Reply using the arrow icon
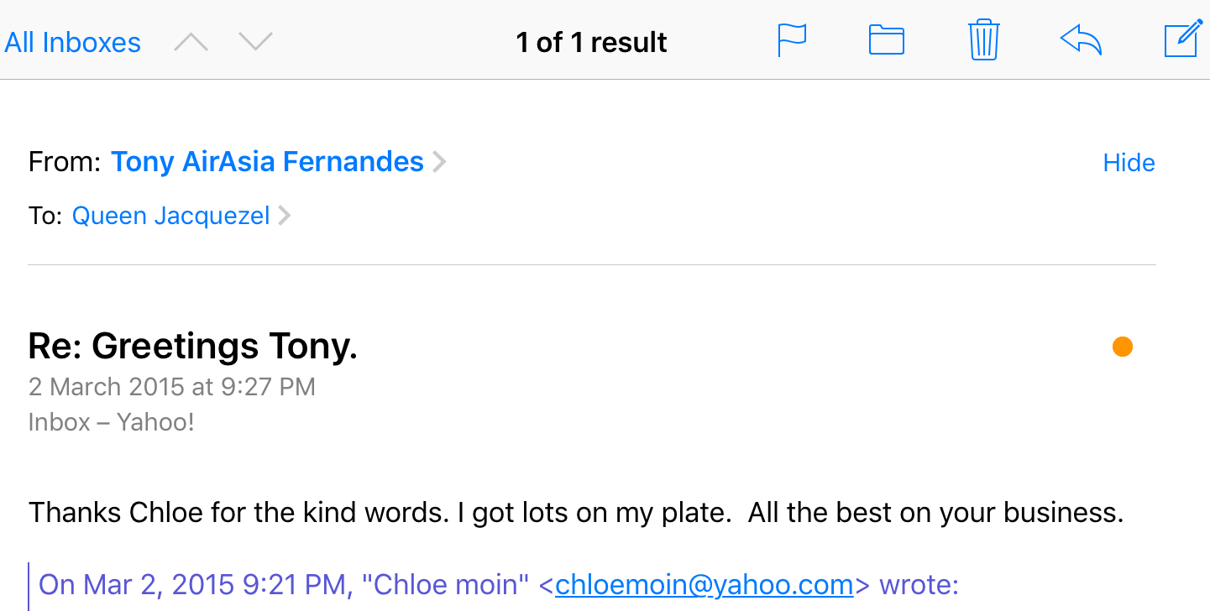Screen dimensions: 1210x611 [x=1081, y=40]
